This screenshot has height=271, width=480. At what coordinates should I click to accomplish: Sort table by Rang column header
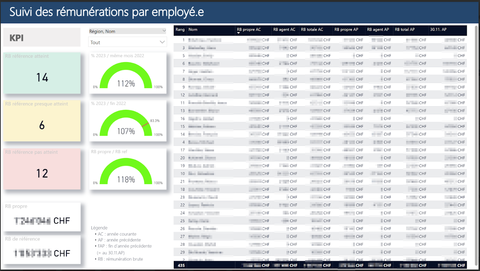[180, 30]
